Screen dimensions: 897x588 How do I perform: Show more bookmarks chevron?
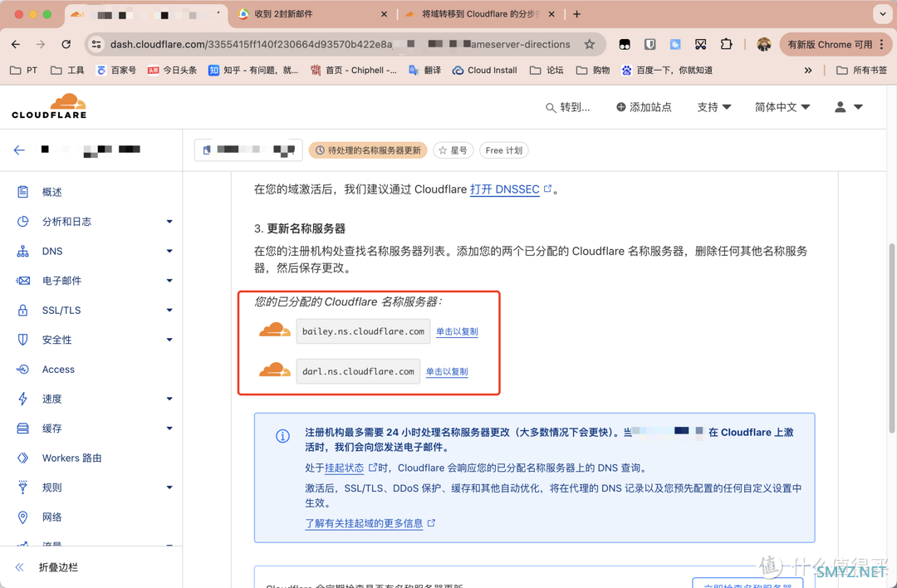point(808,71)
